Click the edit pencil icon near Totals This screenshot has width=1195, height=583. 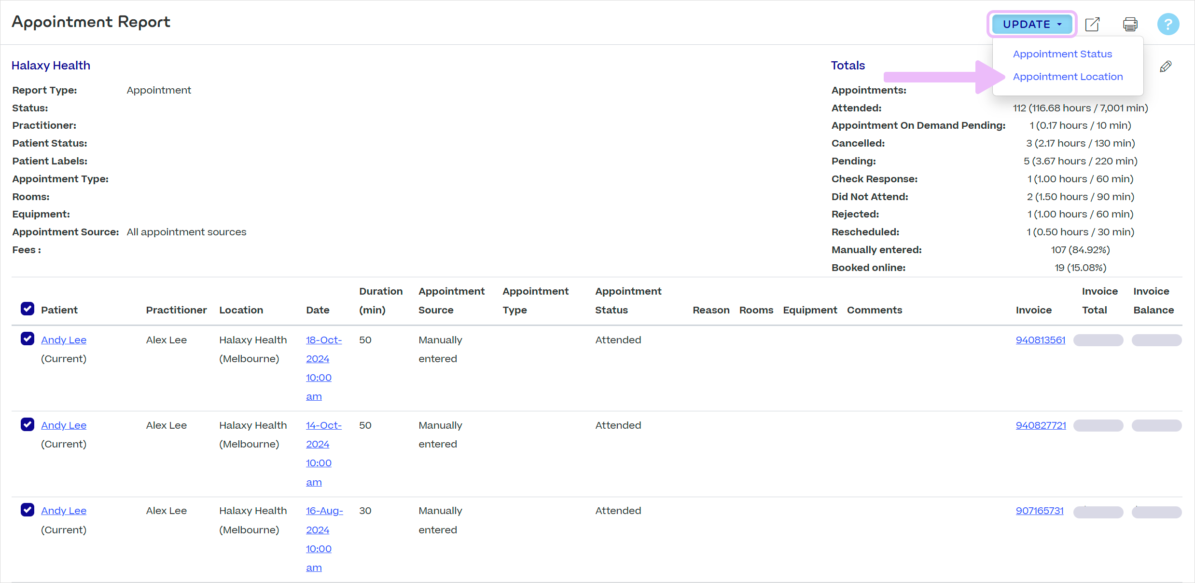click(1166, 66)
